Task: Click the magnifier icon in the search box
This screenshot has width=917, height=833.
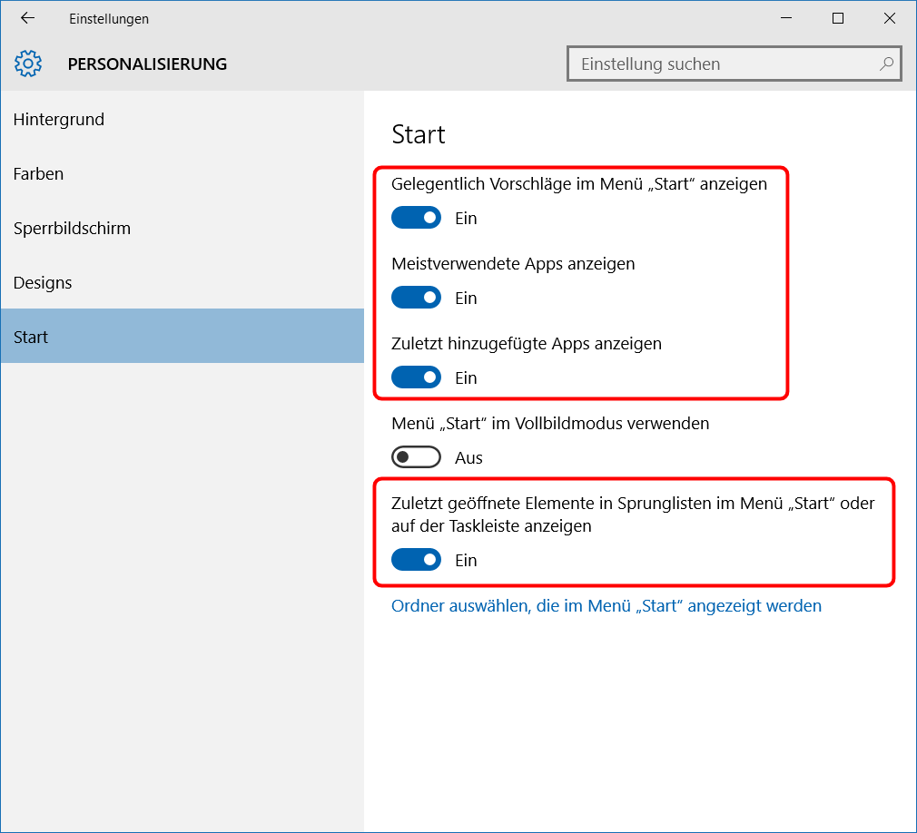Action: coord(886,64)
